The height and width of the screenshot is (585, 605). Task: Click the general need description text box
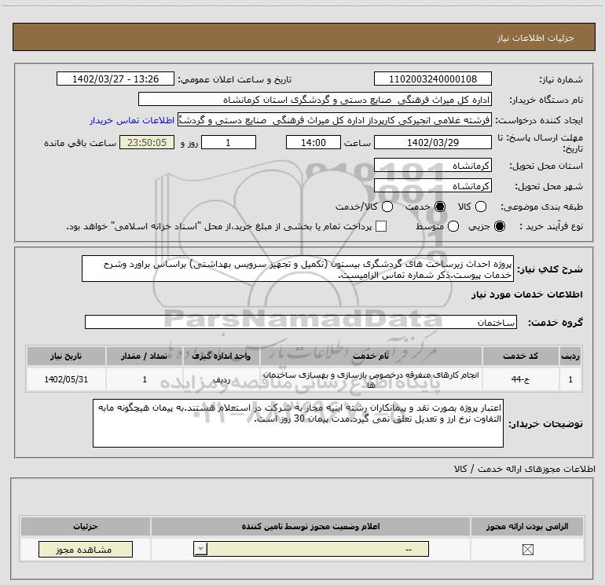[298, 269]
